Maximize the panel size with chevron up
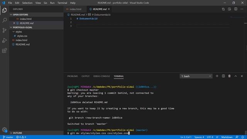 236,76
